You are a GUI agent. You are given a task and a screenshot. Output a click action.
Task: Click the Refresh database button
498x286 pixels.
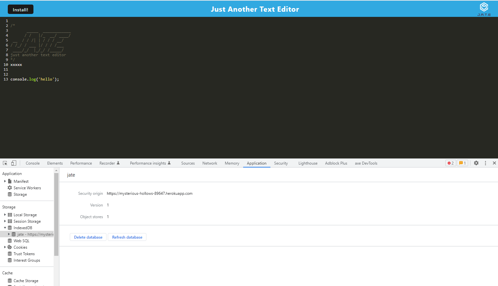coord(127,237)
